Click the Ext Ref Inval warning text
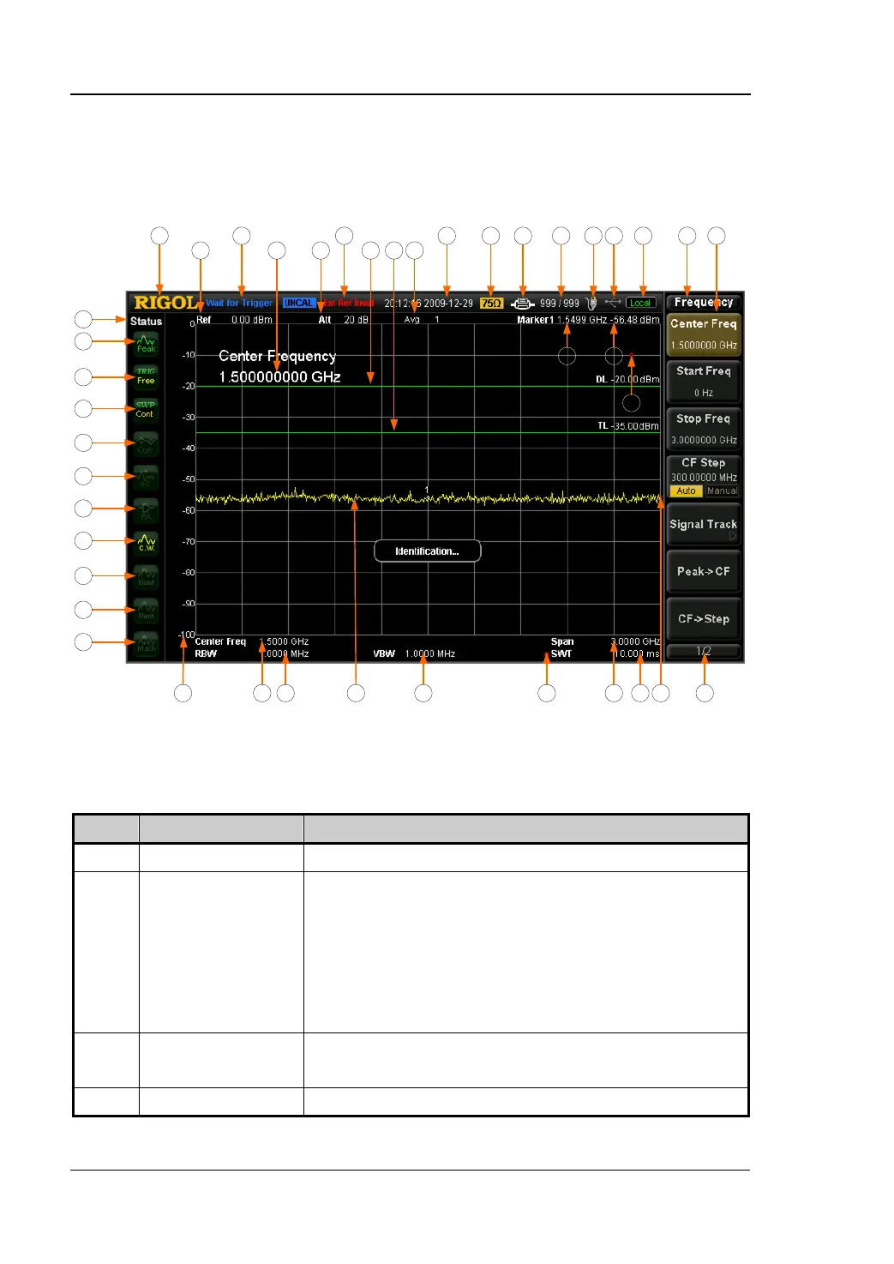Screen dimensions: 894x1264 tap(347, 303)
